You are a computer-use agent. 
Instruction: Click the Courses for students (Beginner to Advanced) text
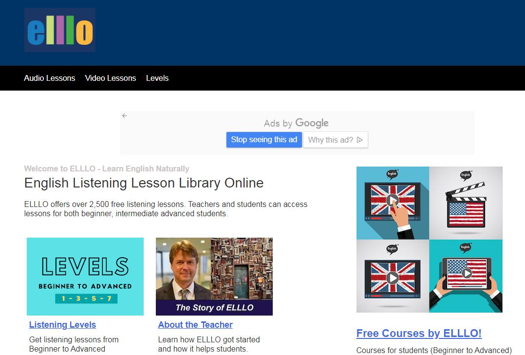pos(434,350)
